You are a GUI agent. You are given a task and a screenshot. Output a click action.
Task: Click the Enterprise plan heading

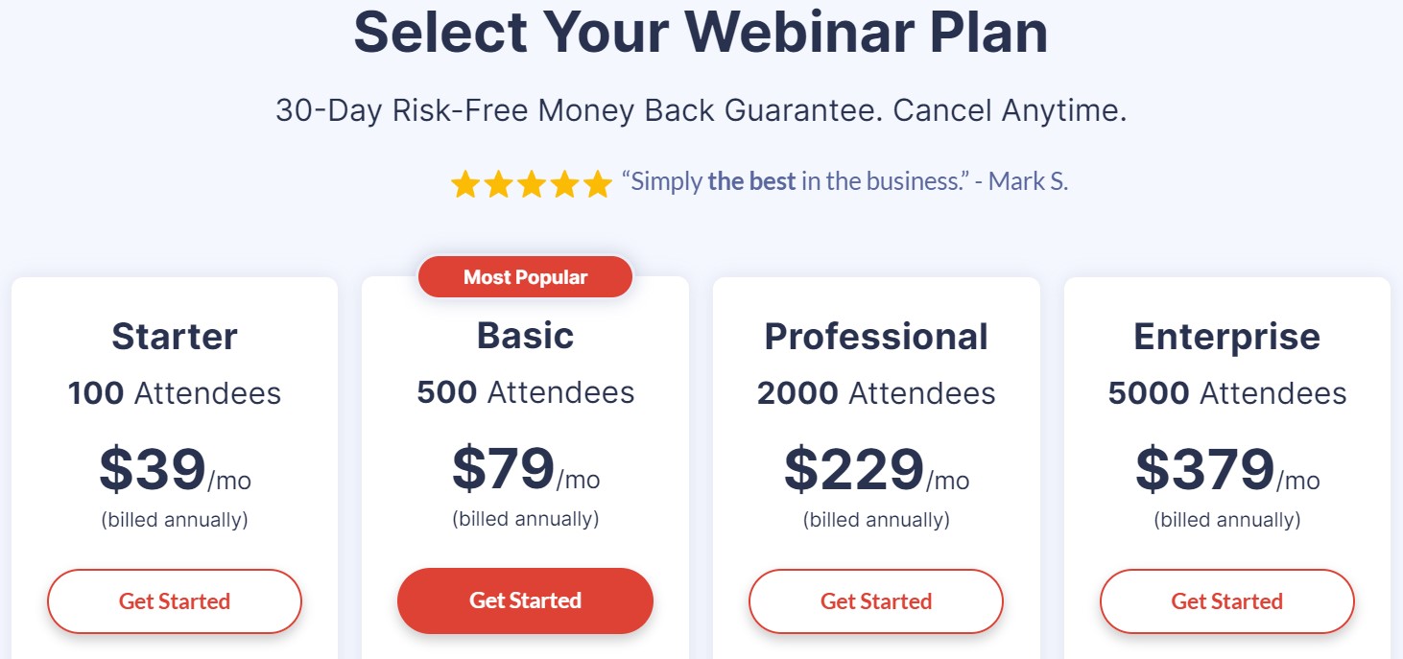click(x=1227, y=337)
